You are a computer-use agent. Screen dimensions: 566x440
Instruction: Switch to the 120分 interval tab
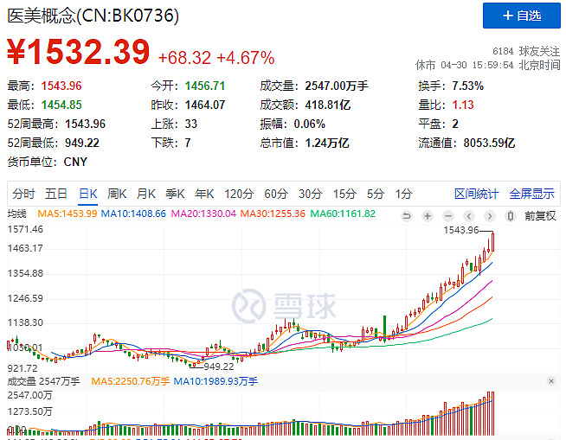point(239,194)
